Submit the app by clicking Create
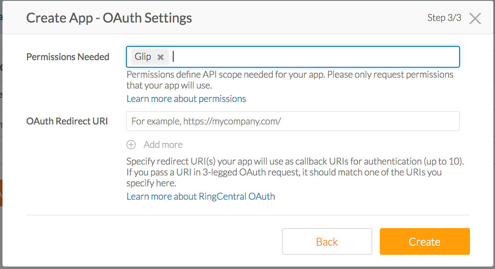This screenshot has height=269, width=495. 424,241
